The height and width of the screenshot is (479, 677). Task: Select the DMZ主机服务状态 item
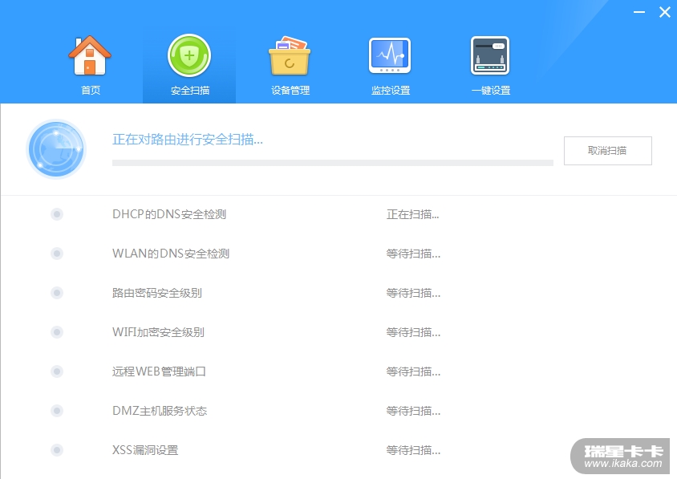160,411
